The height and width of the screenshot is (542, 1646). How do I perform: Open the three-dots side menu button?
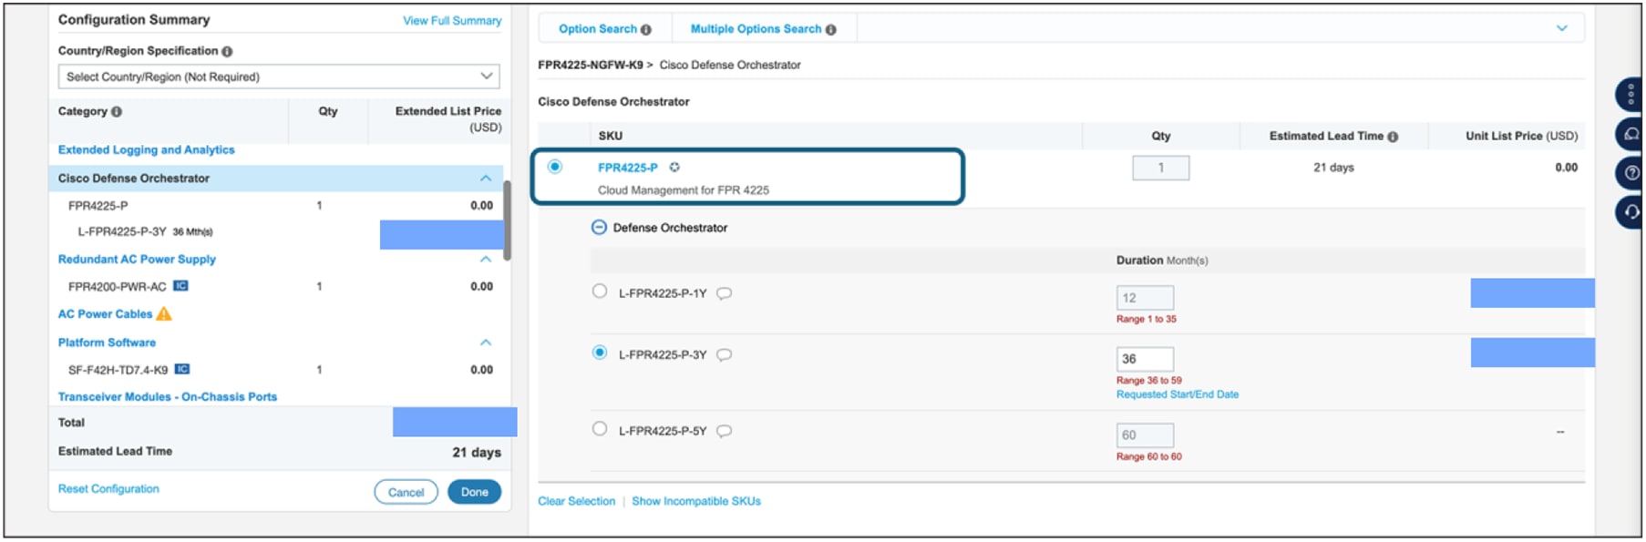pyautogui.click(x=1631, y=94)
